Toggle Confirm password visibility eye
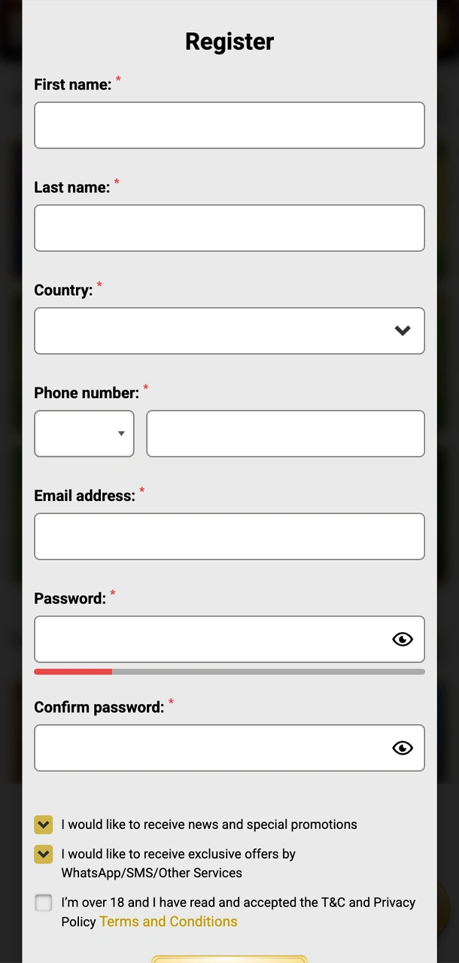 click(x=403, y=748)
